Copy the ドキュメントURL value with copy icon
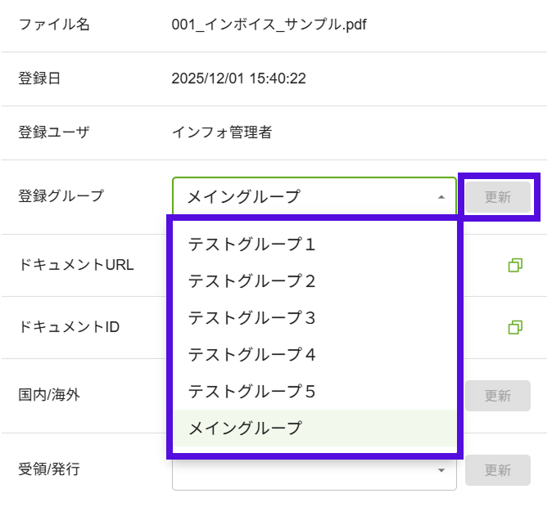Screen dimensions: 552x507 [515, 265]
